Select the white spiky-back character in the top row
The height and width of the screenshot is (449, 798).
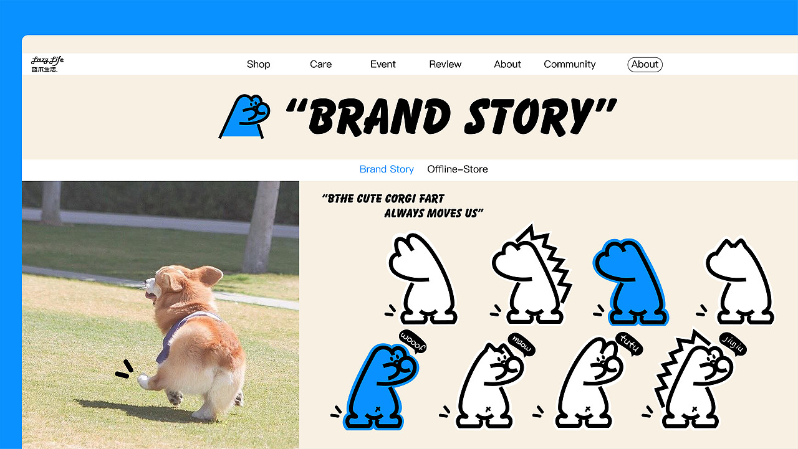tap(532, 275)
